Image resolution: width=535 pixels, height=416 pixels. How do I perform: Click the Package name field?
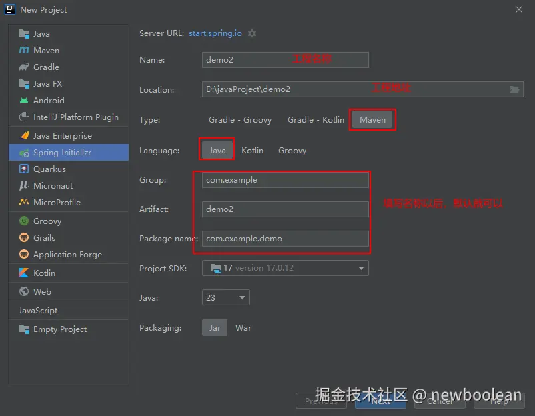(x=286, y=239)
